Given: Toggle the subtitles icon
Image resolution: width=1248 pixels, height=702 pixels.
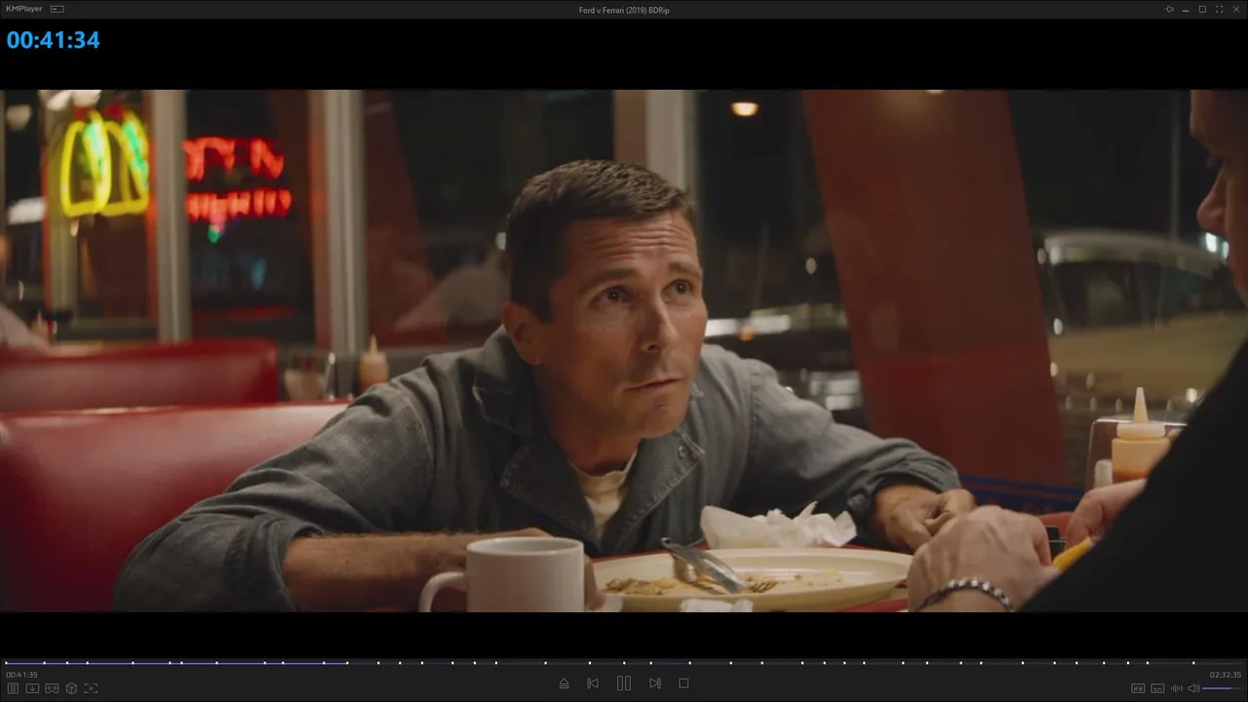Looking at the screenshot, I should pos(1157,688).
